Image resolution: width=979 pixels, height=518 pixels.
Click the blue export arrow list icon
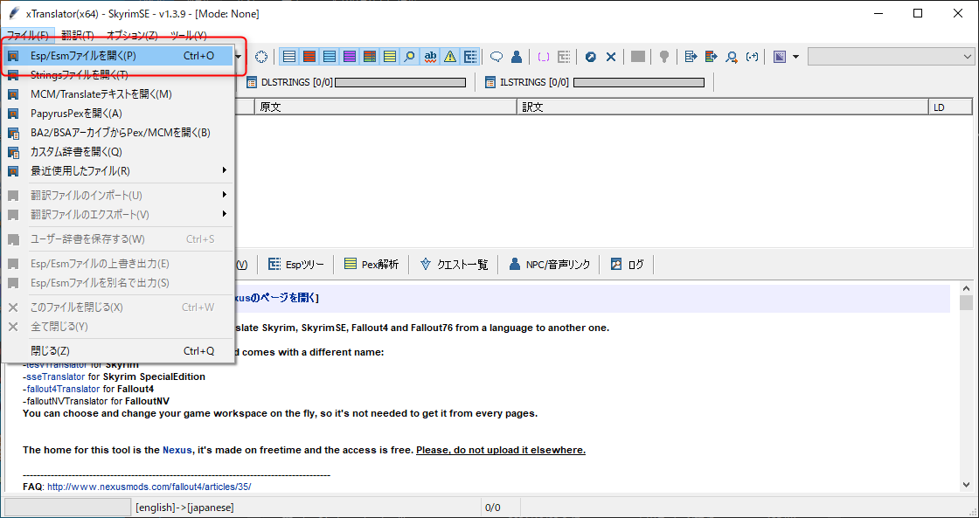(691, 57)
